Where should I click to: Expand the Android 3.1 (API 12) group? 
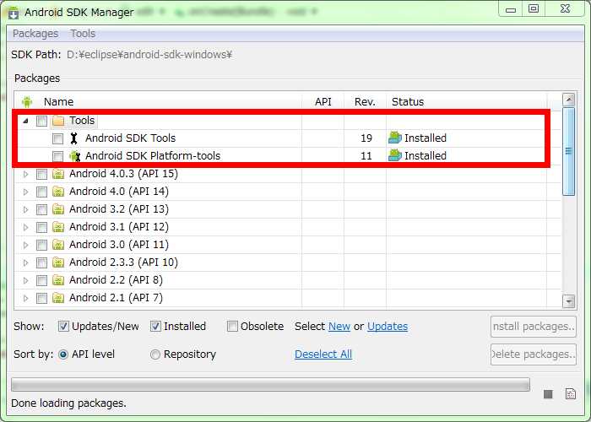point(25,227)
